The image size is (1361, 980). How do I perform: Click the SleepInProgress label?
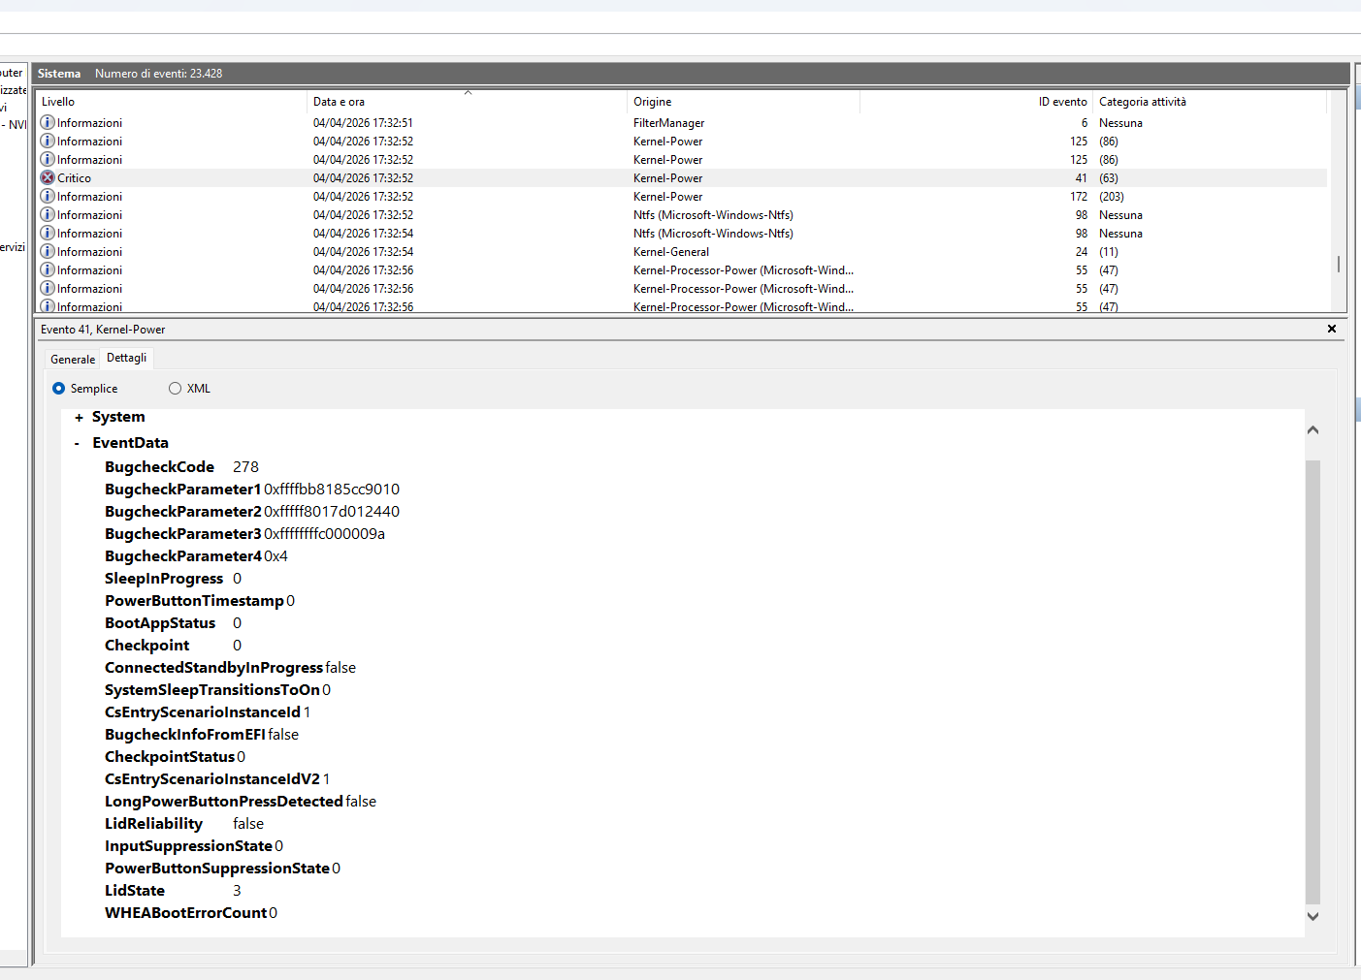pos(164,579)
